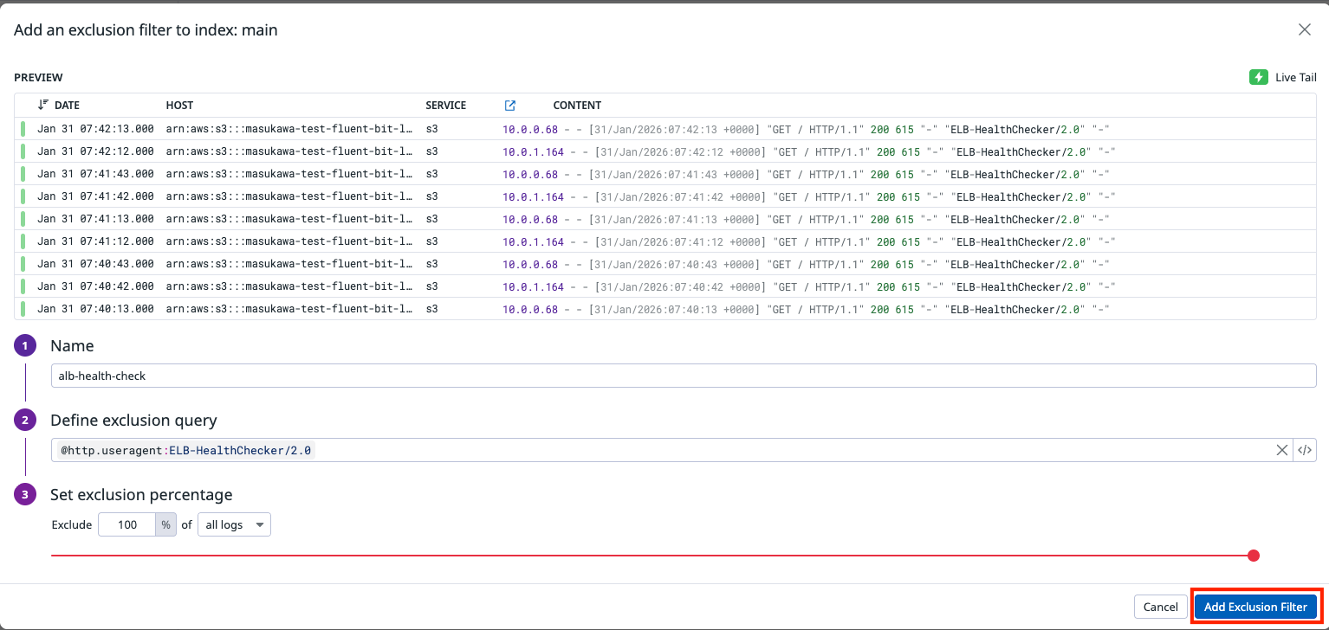Image resolution: width=1329 pixels, height=630 pixels.
Task: Click the step 3 percentage circle badge
Action: point(25,495)
